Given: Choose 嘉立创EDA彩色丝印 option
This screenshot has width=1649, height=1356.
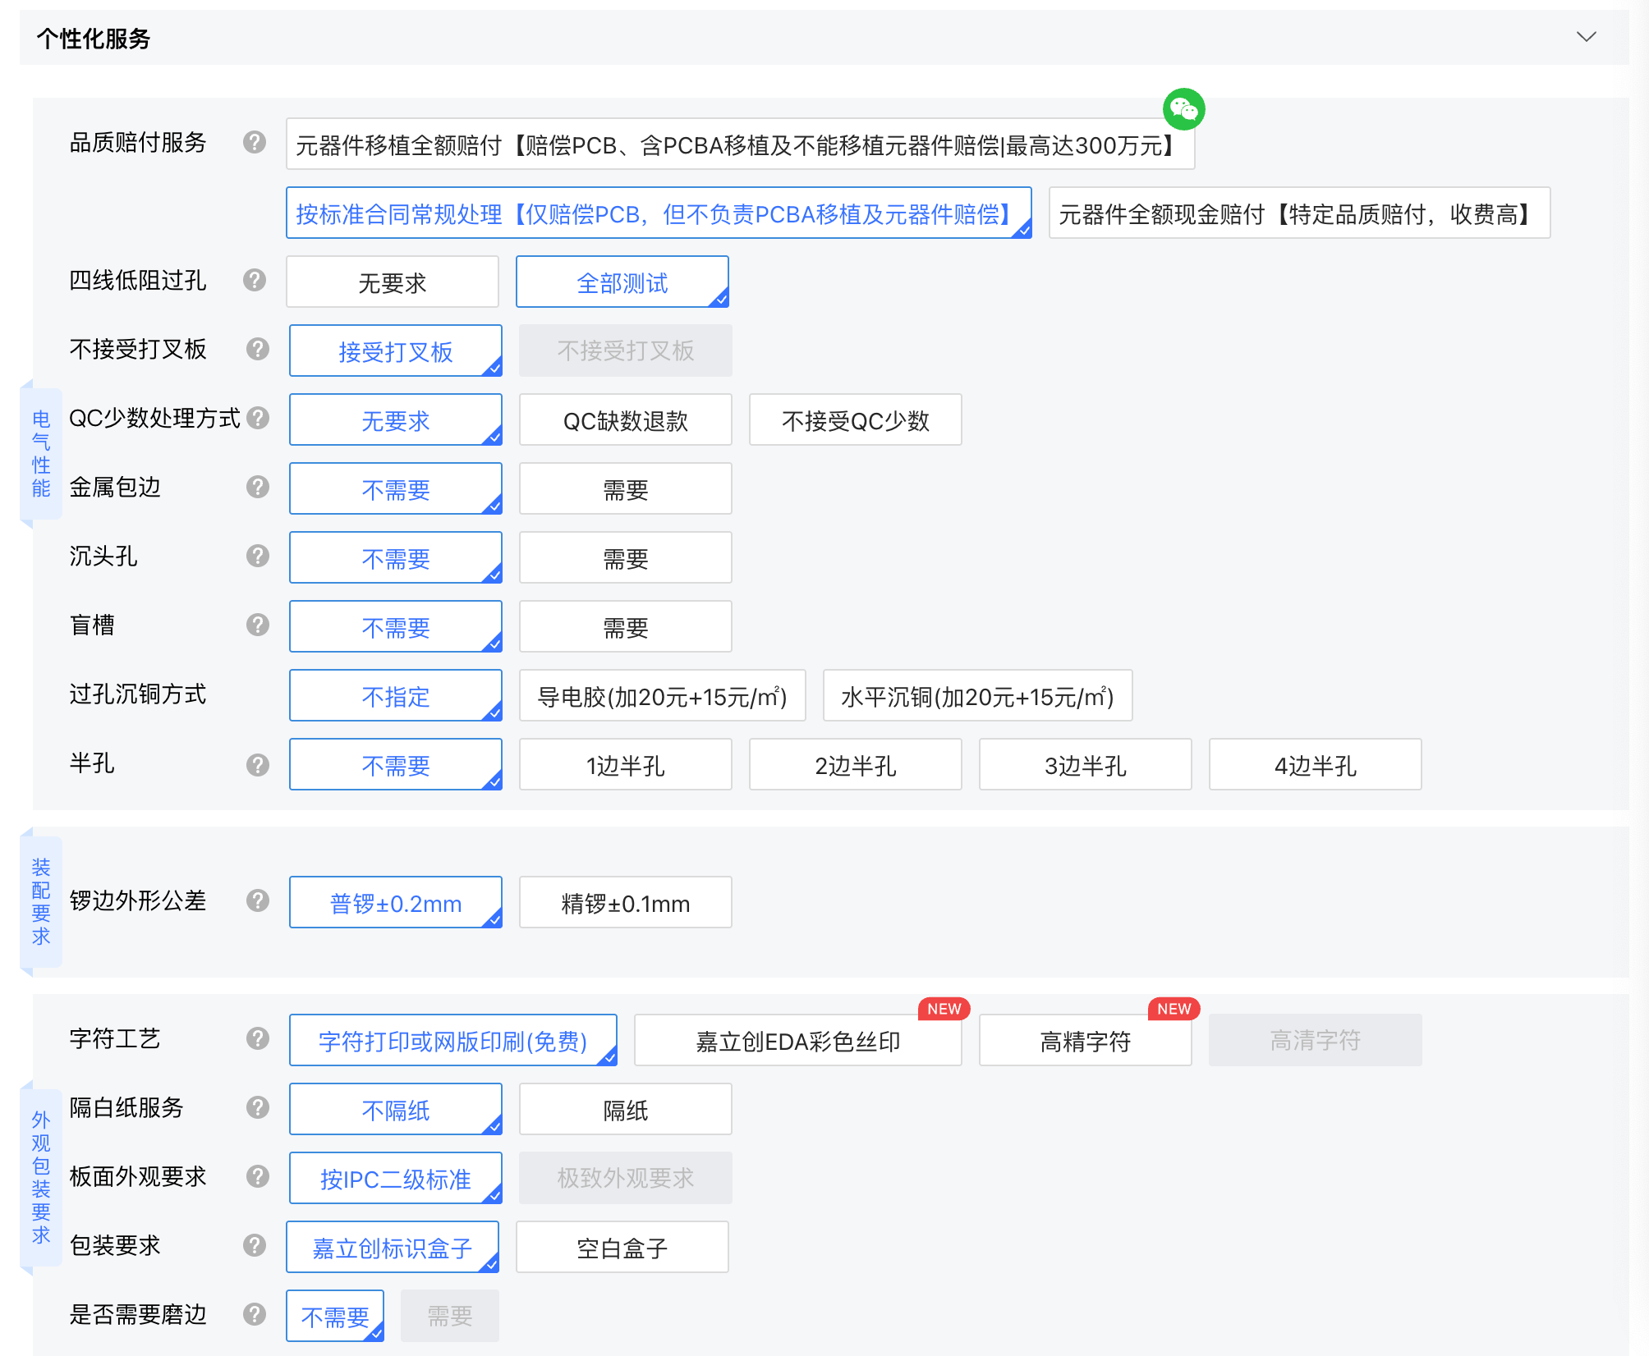Looking at the screenshot, I should click(797, 1041).
